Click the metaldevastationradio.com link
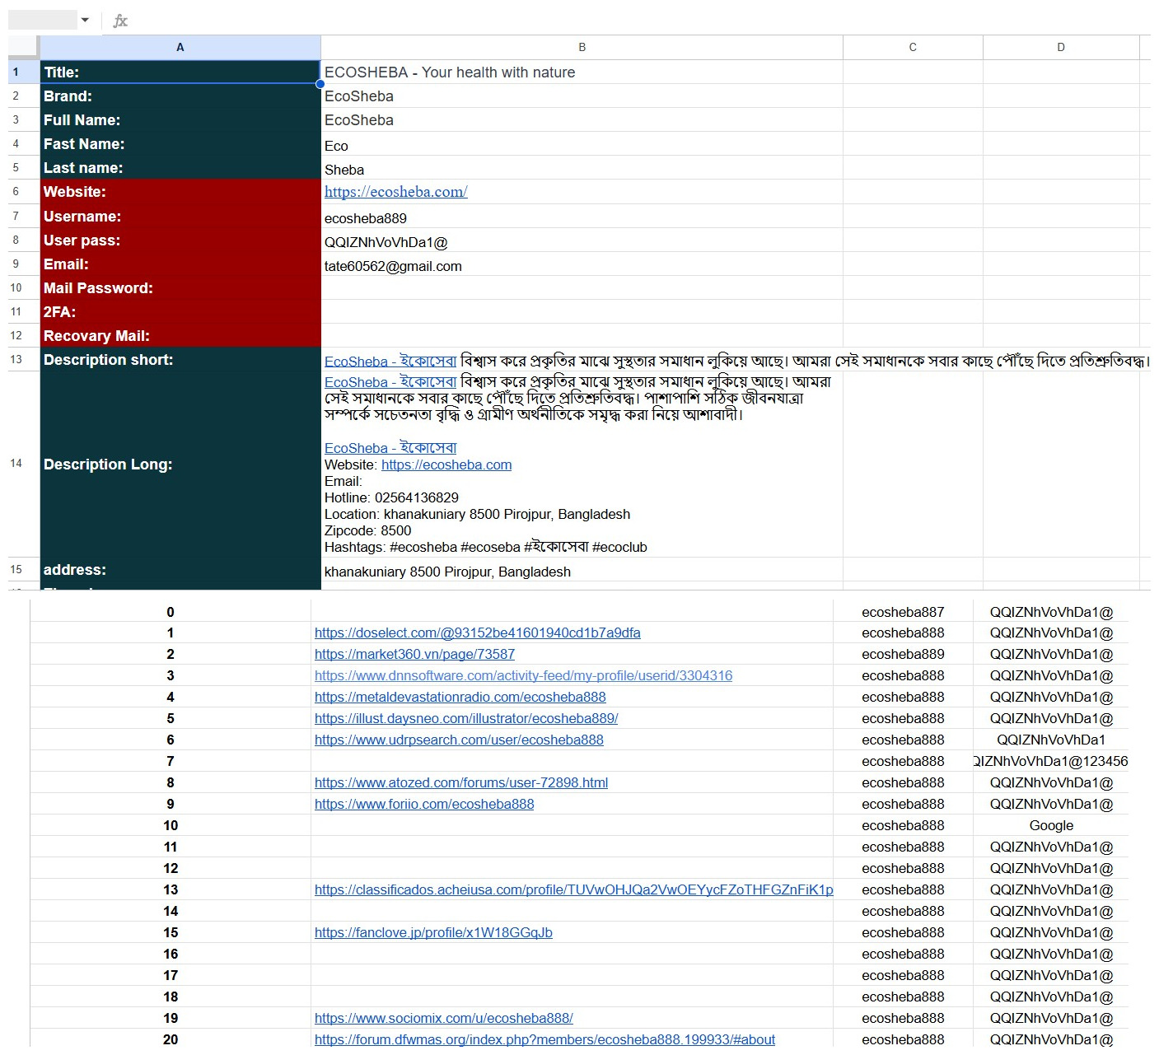 tap(460, 697)
